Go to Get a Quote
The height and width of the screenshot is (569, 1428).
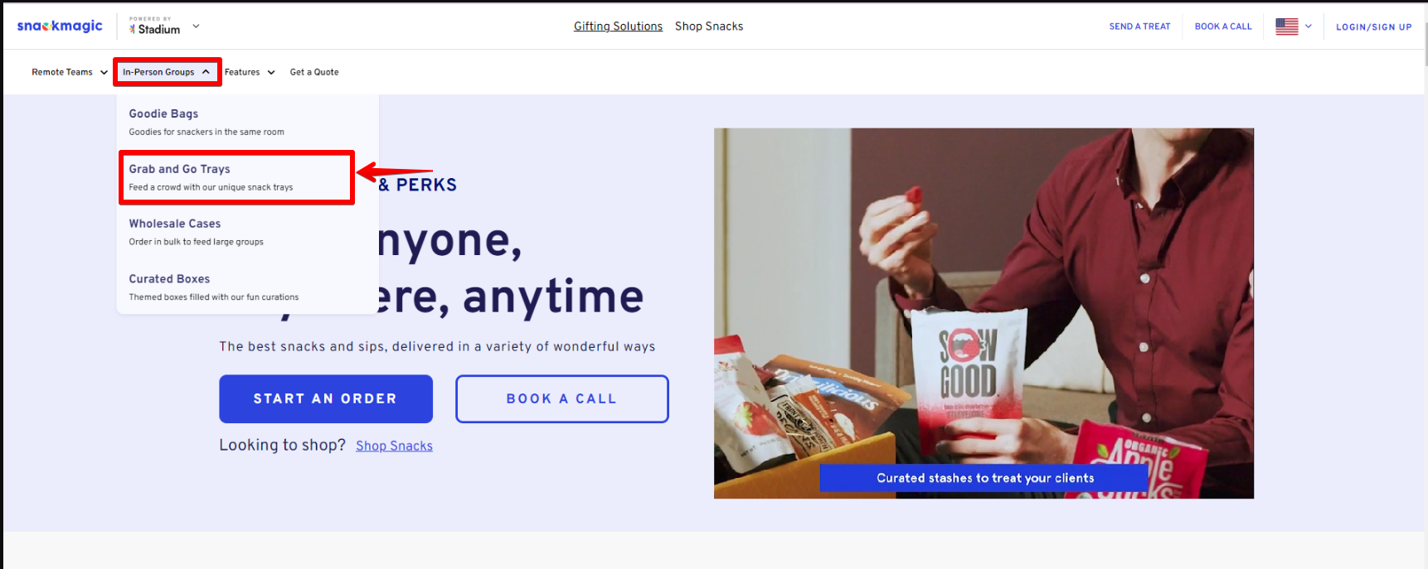(314, 72)
